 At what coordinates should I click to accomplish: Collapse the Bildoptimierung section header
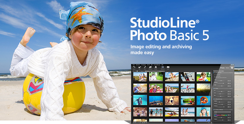tap(223, 99)
